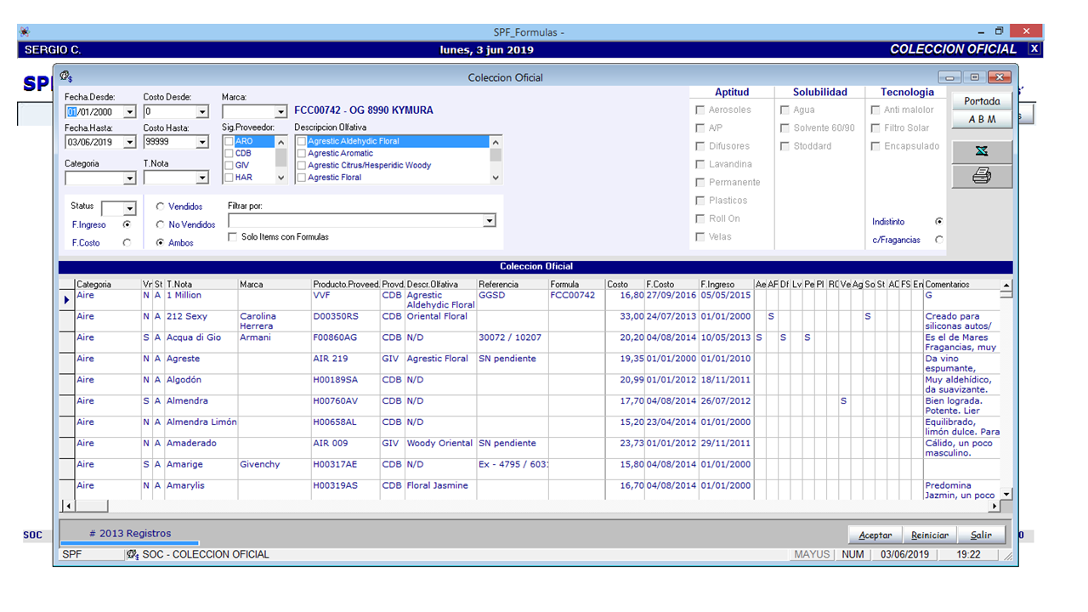The height and width of the screenshot is (612, 1088).
Task: Click the gear icon beside SOC in status bar
Action: [x=133, y=554]
